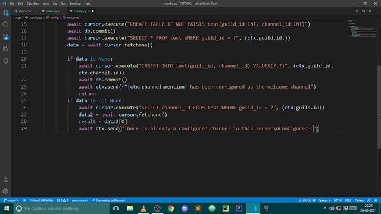Place cursor on the return statement

pos(87,94)
